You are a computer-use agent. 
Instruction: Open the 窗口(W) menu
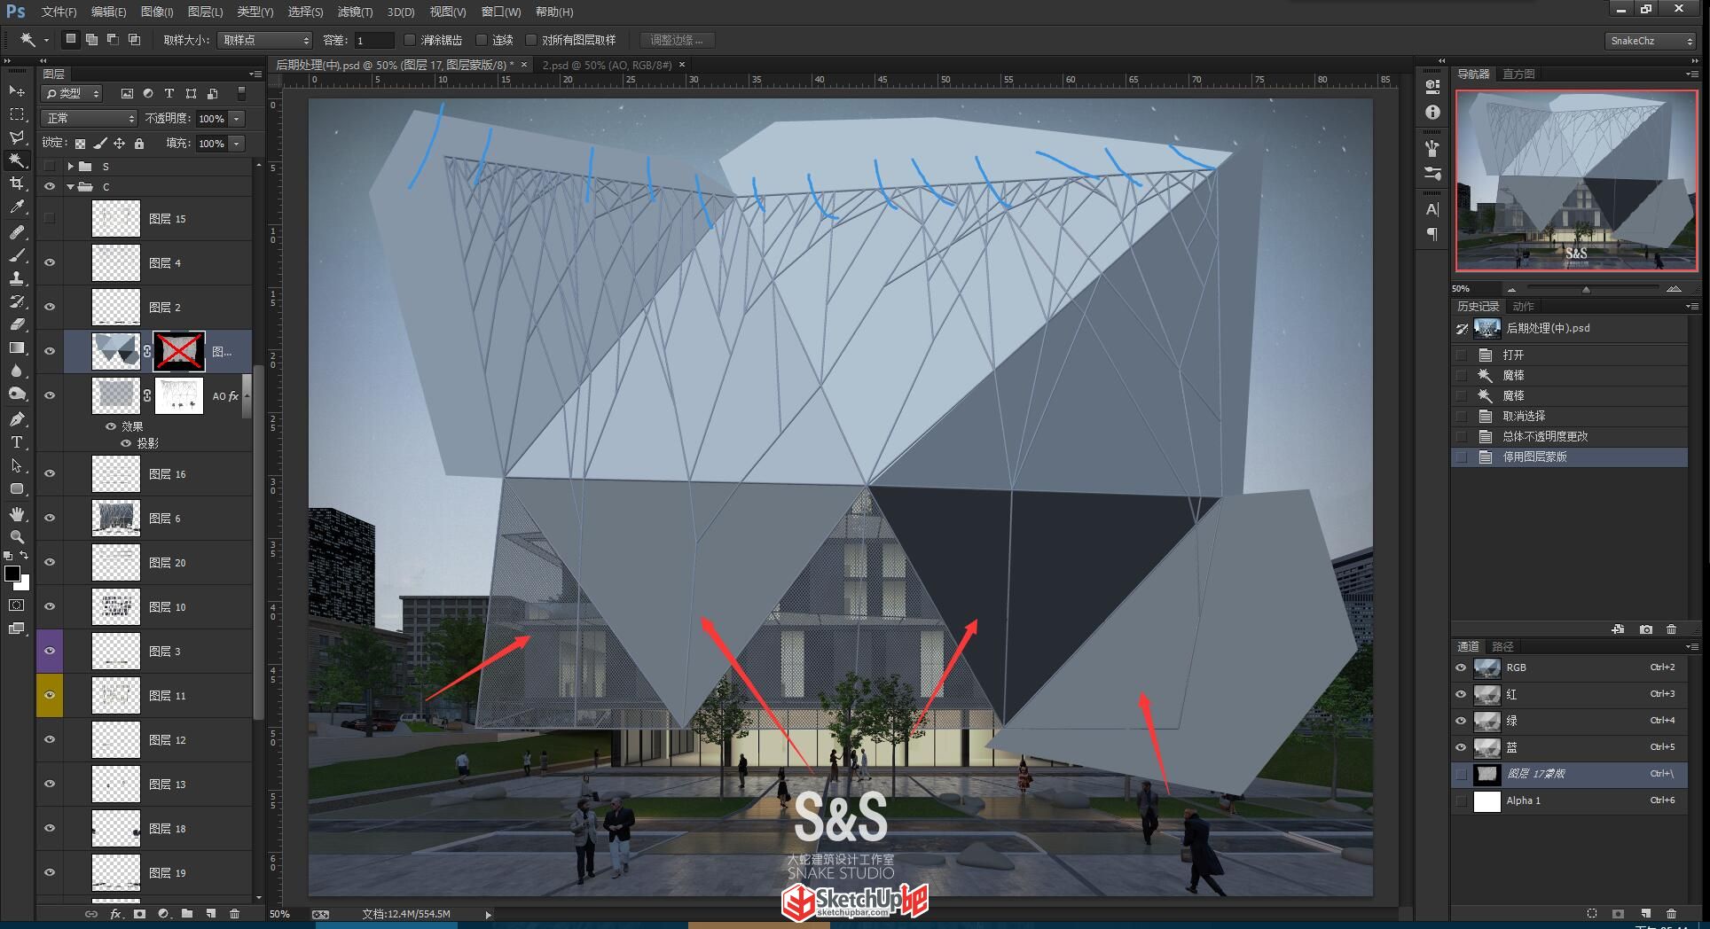click(x=501, y=12)
